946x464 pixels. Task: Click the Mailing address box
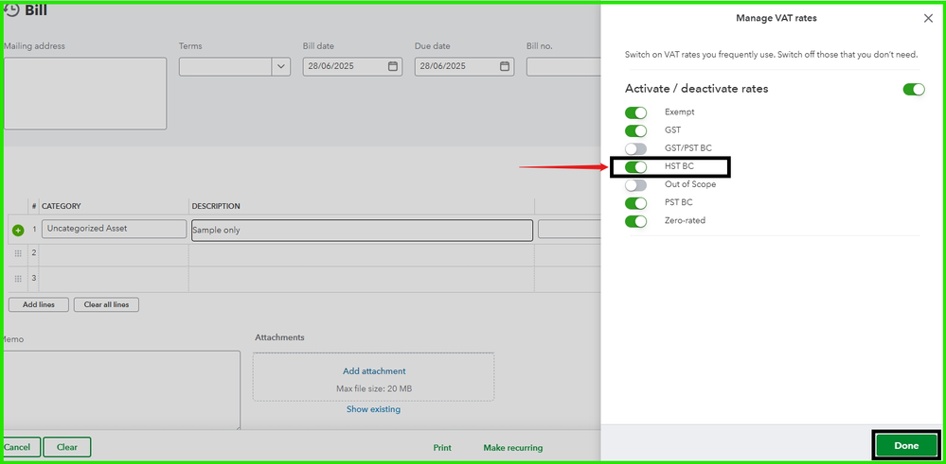pos(85,94)
